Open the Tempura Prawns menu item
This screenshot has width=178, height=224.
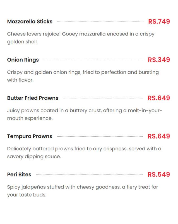coord(30,136)
